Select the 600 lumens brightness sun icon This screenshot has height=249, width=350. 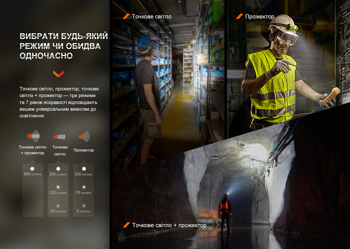[x=33, y=168]
